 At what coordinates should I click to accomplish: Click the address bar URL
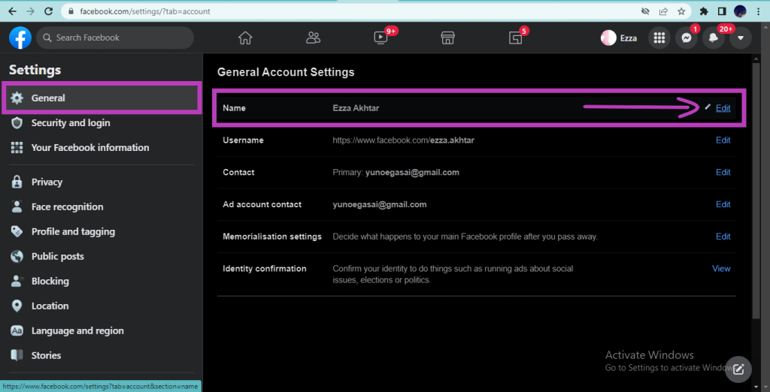[x=145, y=11]
